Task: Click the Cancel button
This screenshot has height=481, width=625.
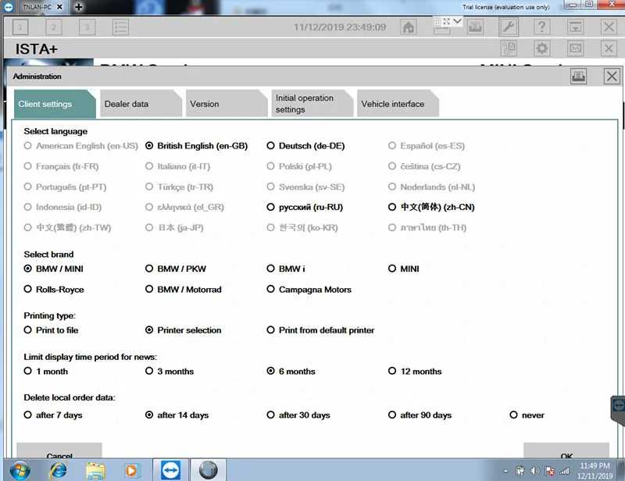Action: pyautogui.click(x=59, y=451)
